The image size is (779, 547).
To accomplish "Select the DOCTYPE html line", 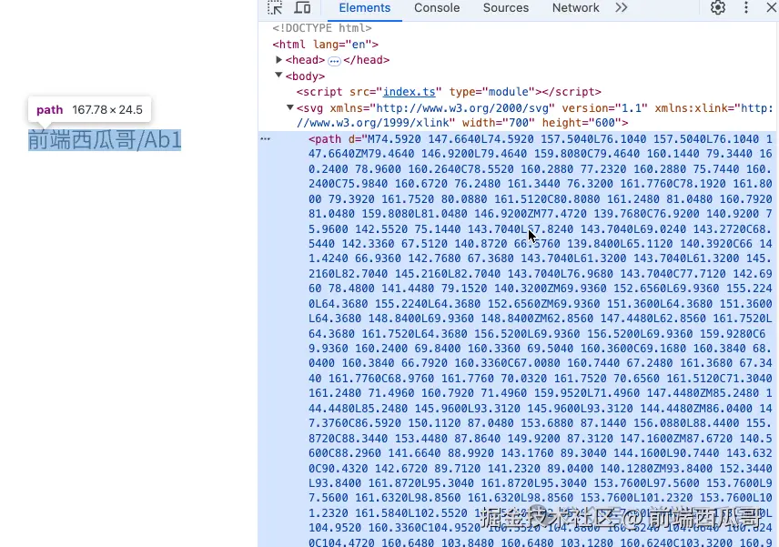I will [322, 28].
